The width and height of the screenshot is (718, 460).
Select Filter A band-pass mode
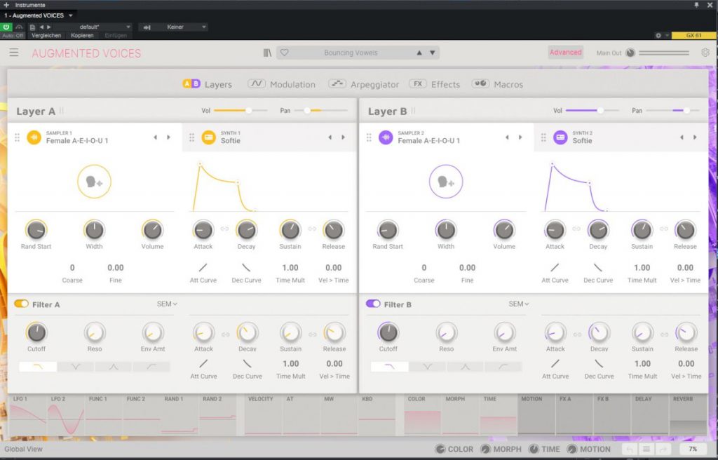pos(114,367)
